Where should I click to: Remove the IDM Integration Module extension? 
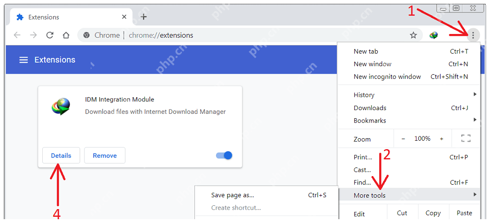(105, 156)
